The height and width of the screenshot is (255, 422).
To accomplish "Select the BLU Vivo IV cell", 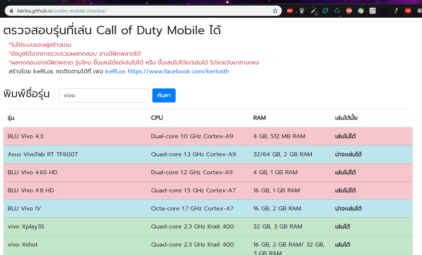I will (24, 208).
